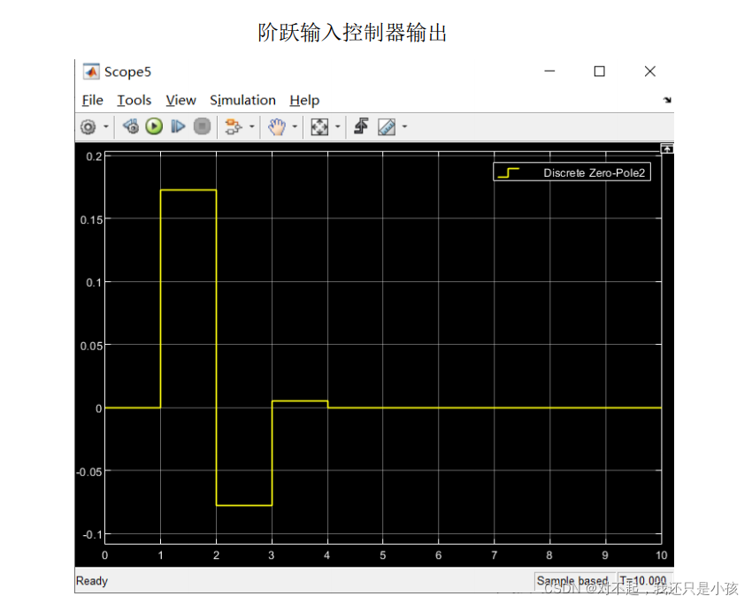Close the Scope5 window

click(x=650, y=72)
